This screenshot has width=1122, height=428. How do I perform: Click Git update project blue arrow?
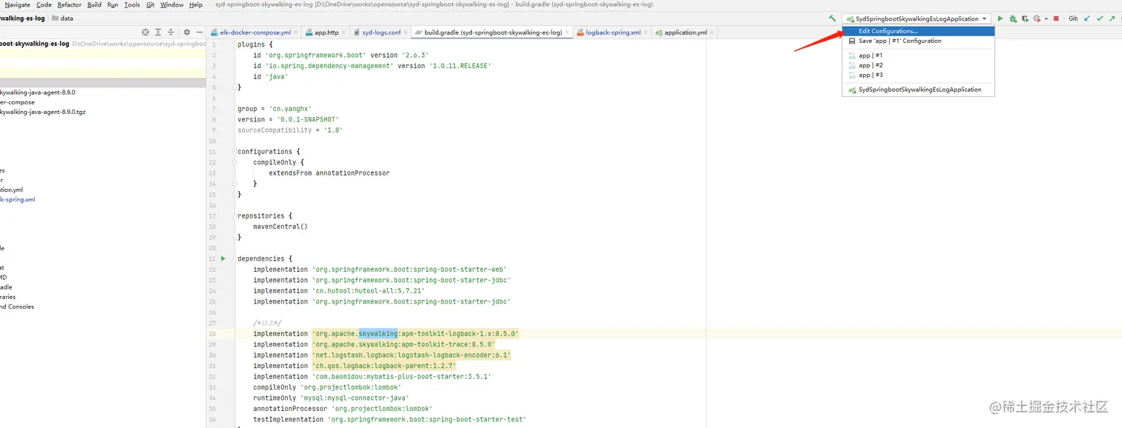click(x=1087, y=19)
